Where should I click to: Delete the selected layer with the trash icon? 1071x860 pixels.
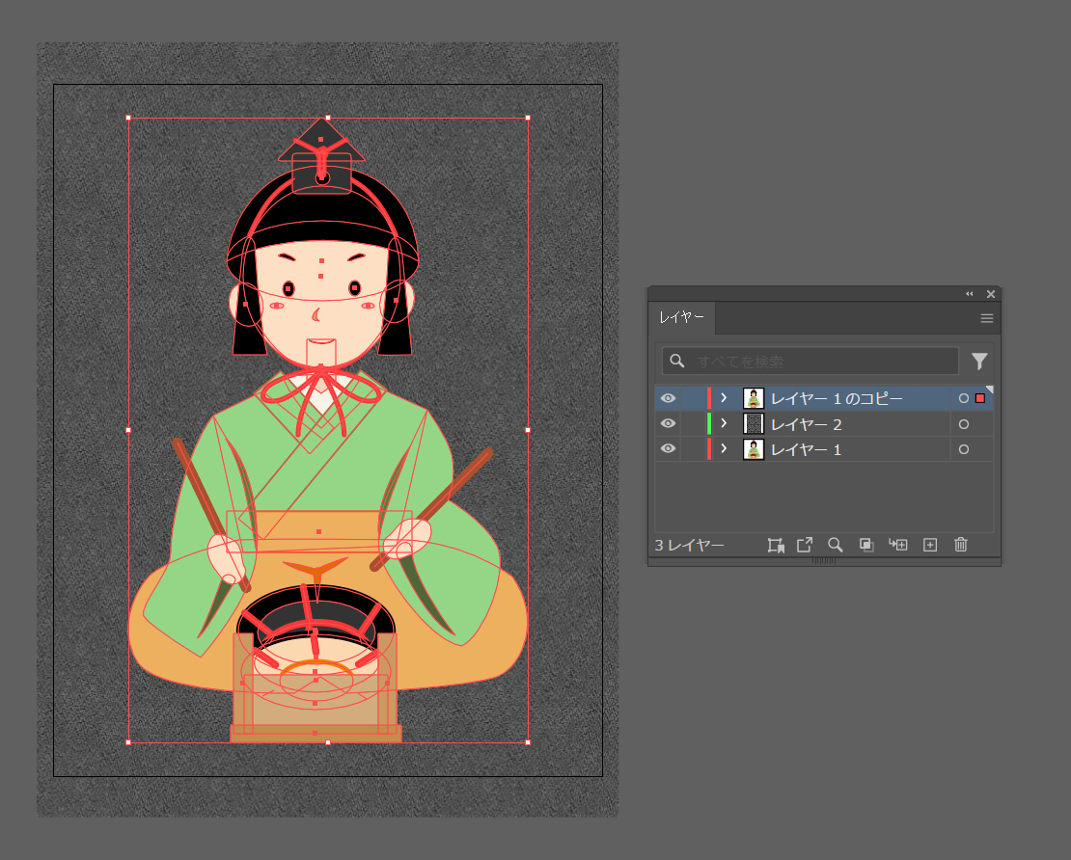tap(960, 545)
